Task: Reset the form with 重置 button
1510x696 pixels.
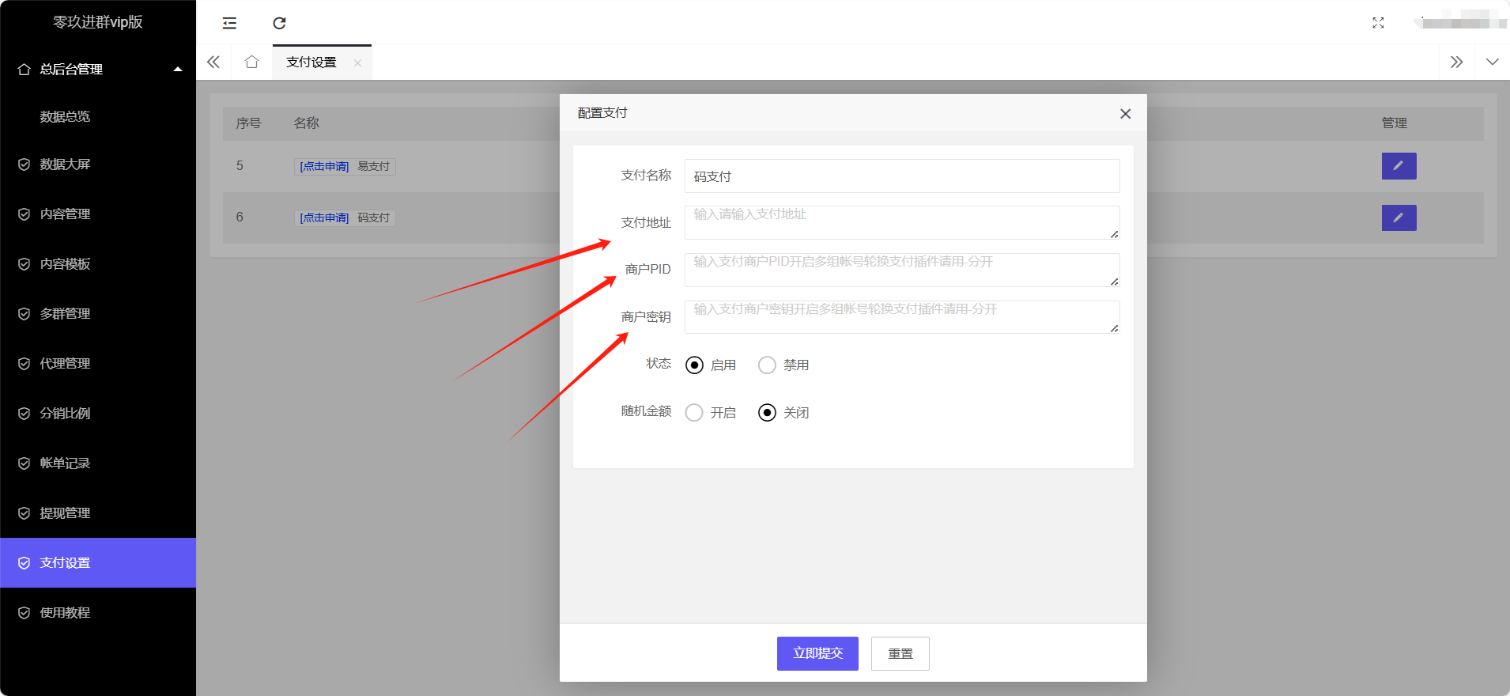Action: 900,653
